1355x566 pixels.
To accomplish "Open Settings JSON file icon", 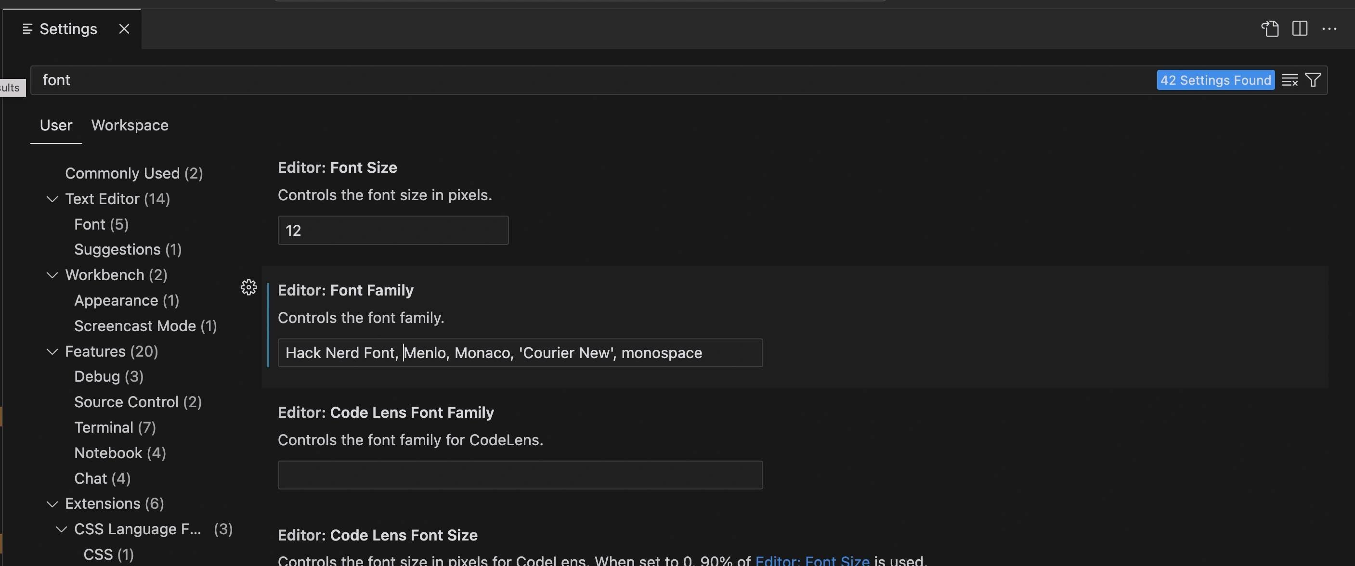I will click(1270, 28).
